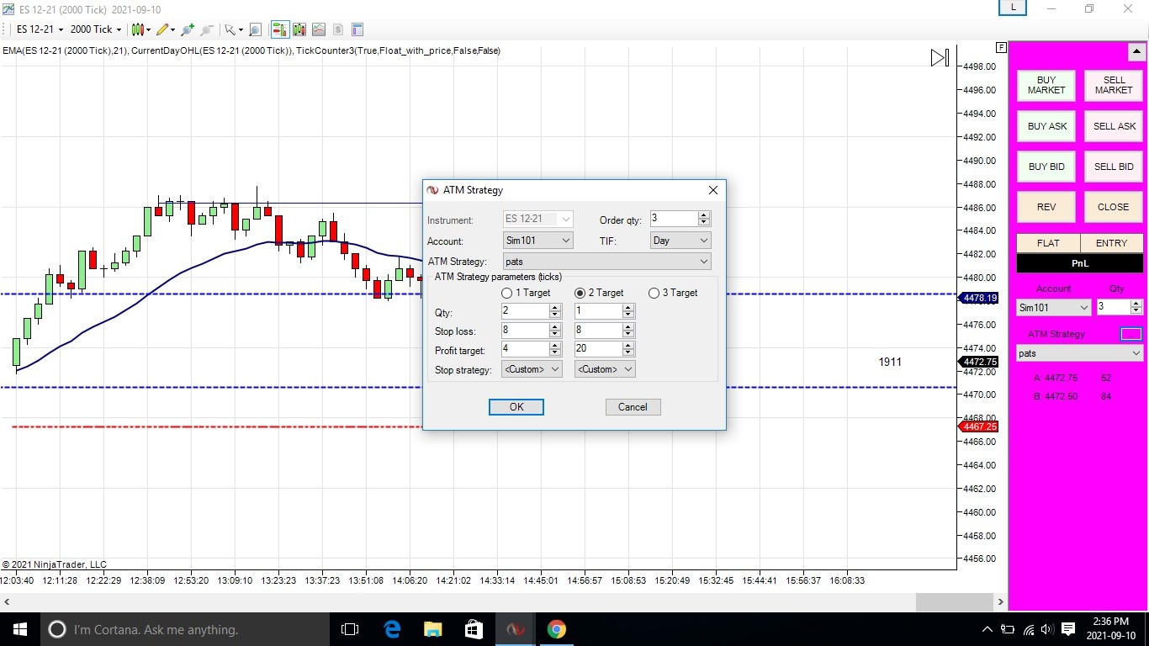Click the Order qty input field
Screen dimensions: 1149x646
674,219
